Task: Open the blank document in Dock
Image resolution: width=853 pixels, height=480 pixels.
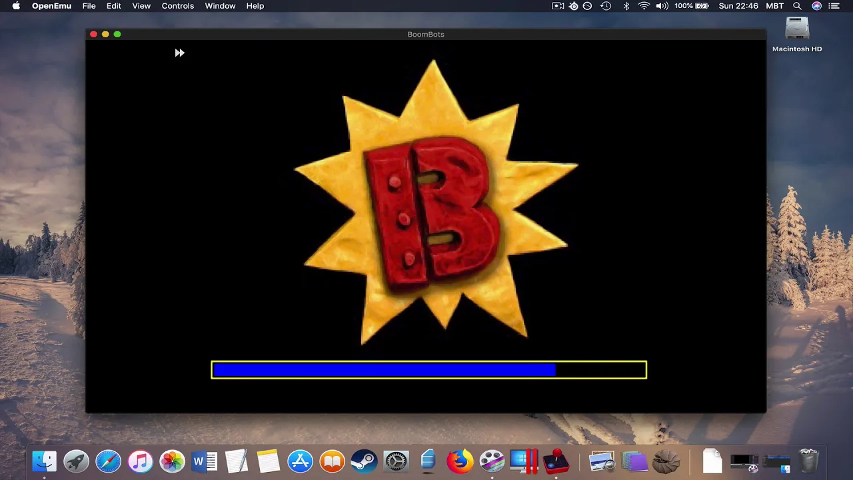Action: point(712,461)
